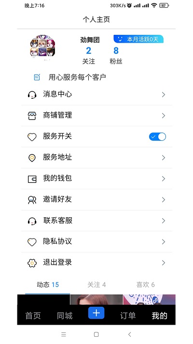Open the 退出登录 arrow on the right
The height and width of the screenshot is (344, 193).
[163, 263]
